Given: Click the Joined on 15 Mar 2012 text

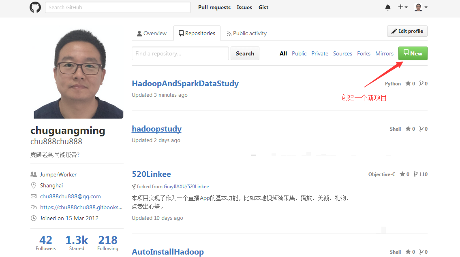Looking at the screenshot, I should pyautogui.click(x=69, y=218).
